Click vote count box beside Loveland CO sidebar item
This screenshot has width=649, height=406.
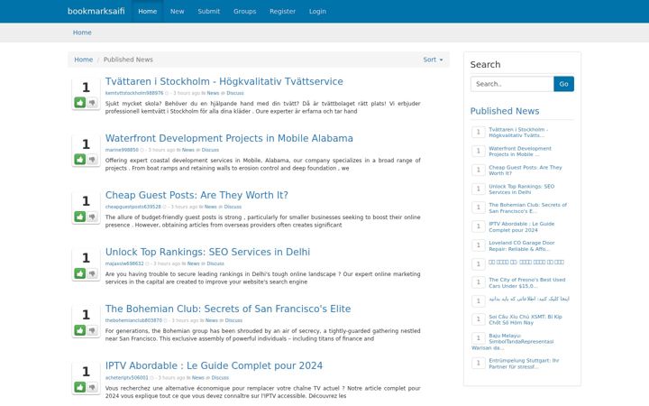tap(478, 245)
